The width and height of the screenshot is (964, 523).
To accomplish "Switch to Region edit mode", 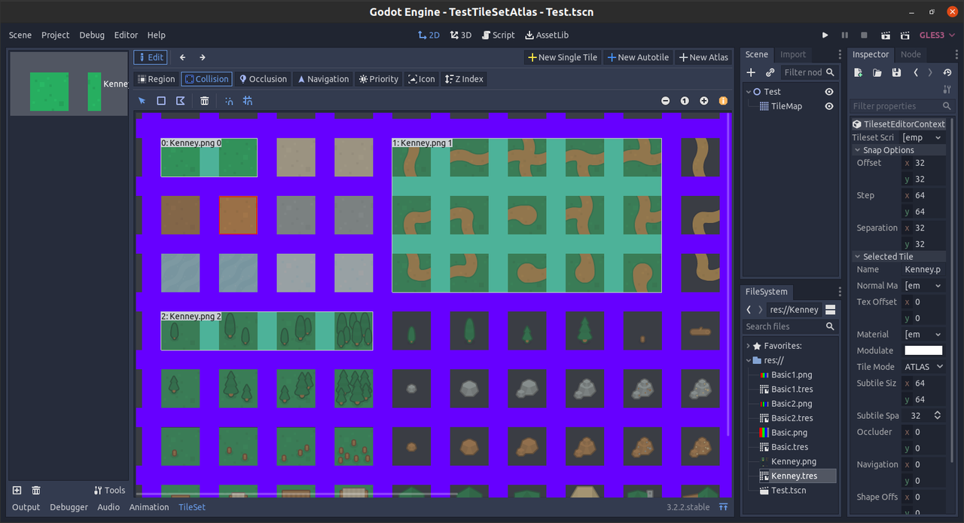I will (x=156, y=79).
